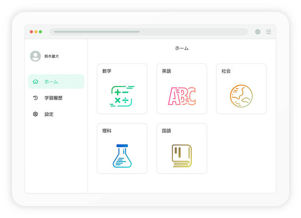Click the math operators icon
Image resolution: width=301 pixels, height=218 pixels.
click(122, 96)
